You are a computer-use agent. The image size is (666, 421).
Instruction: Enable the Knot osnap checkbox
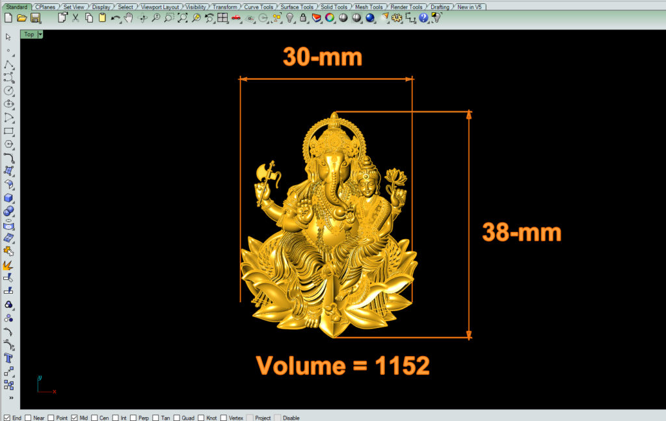[x=202, y=418]
